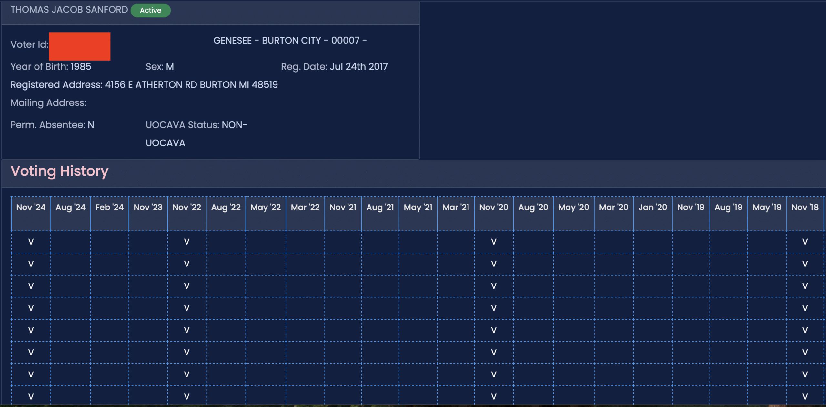Click the Aug '19 column header
Image resolution: width=826 pixels, height=407 pixels.
pyautogui.click(x=729, y=214)
